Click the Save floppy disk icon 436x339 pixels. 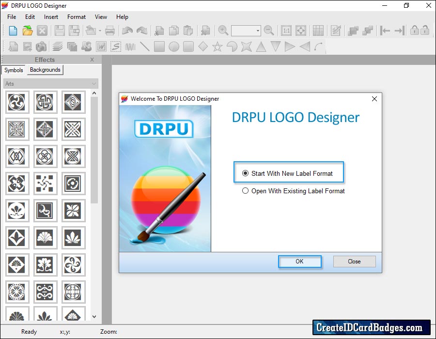point(60,31)
